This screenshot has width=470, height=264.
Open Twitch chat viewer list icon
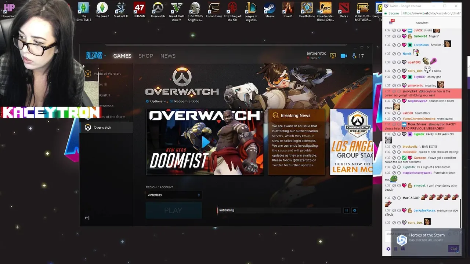point(396,249)
